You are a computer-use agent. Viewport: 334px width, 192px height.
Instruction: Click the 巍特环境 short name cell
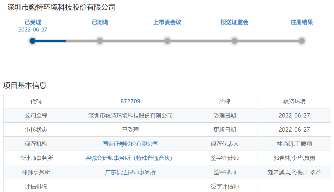(x=294, y=101)
